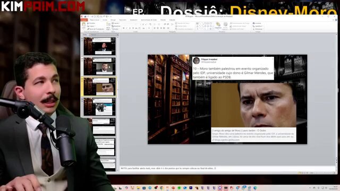
Task: Select the tweet text box about Moro and IDP
Action: 233,68
